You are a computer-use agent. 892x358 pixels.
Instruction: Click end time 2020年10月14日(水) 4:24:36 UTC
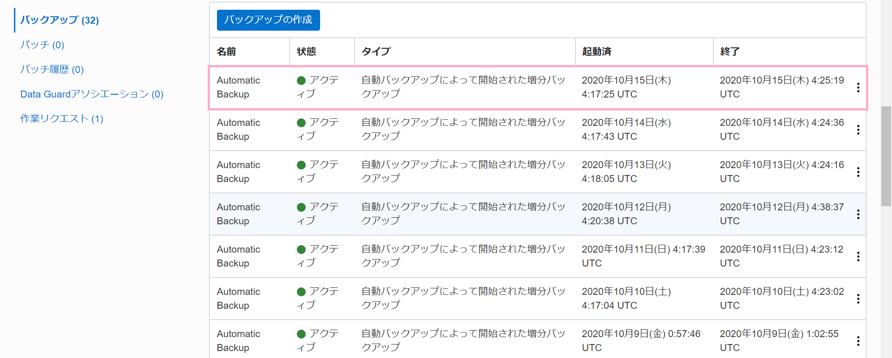[782, 130]
